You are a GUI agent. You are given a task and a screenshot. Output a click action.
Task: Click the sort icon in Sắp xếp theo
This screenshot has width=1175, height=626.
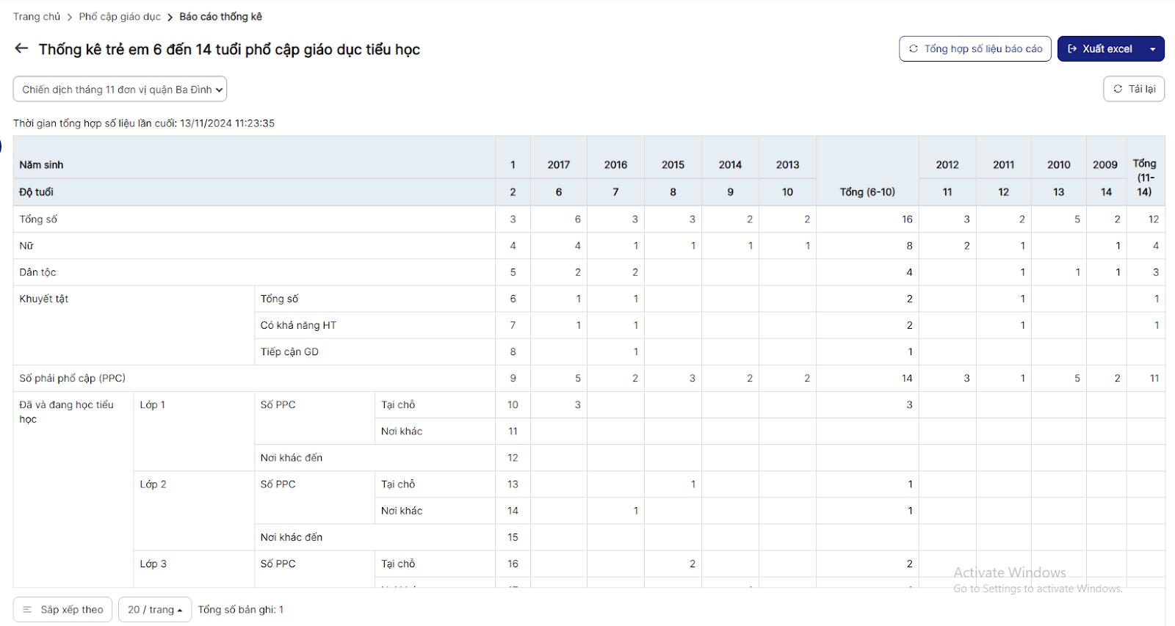[x=27, y=610]
